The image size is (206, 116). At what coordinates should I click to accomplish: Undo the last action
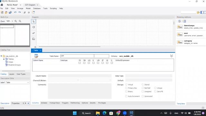click(15, 12)
